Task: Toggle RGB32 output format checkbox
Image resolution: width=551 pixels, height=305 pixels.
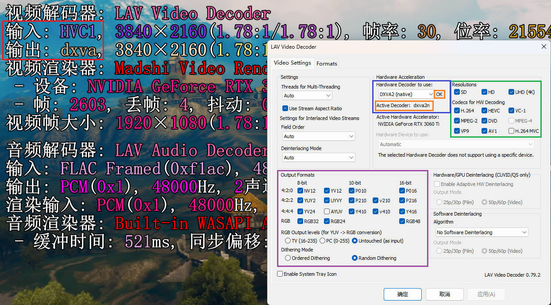Action: click(x=300, y=221)
